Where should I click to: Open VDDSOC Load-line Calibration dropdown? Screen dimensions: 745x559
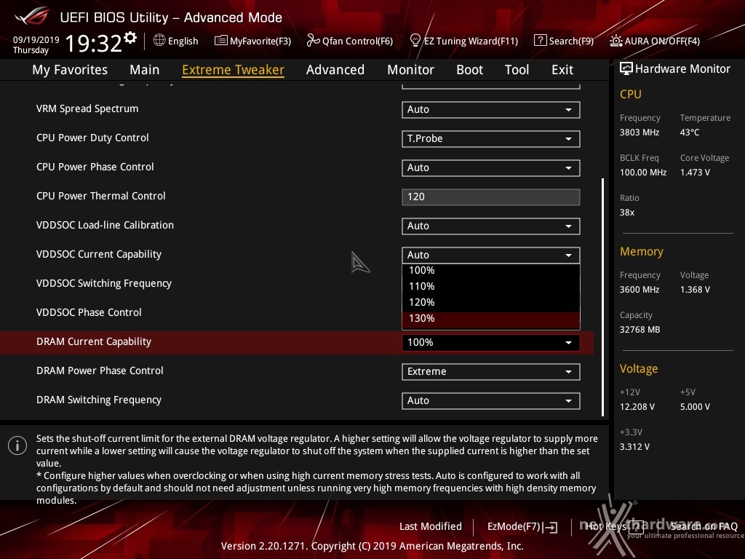point(491,226)
